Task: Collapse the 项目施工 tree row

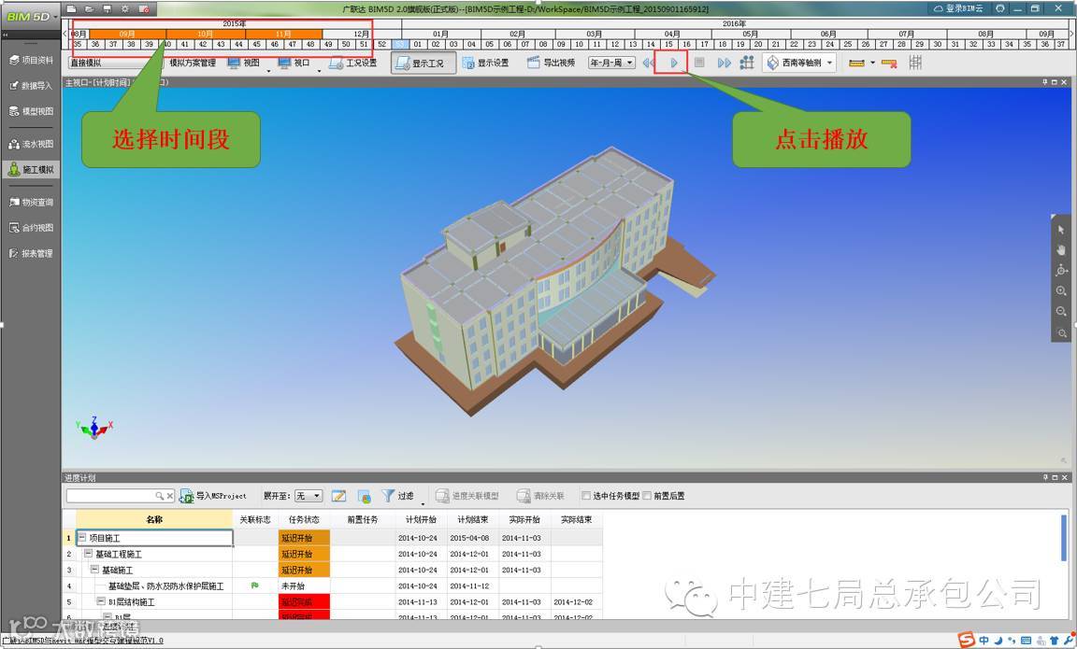Action: click(x=82, y=537)
